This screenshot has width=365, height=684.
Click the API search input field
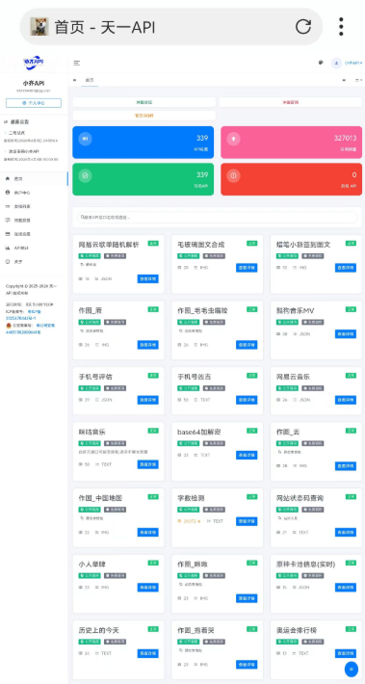point(217,217)
